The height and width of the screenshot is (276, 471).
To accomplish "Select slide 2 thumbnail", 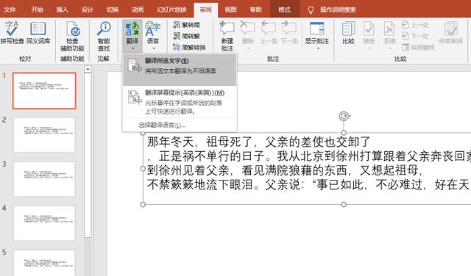I will 44,135.
